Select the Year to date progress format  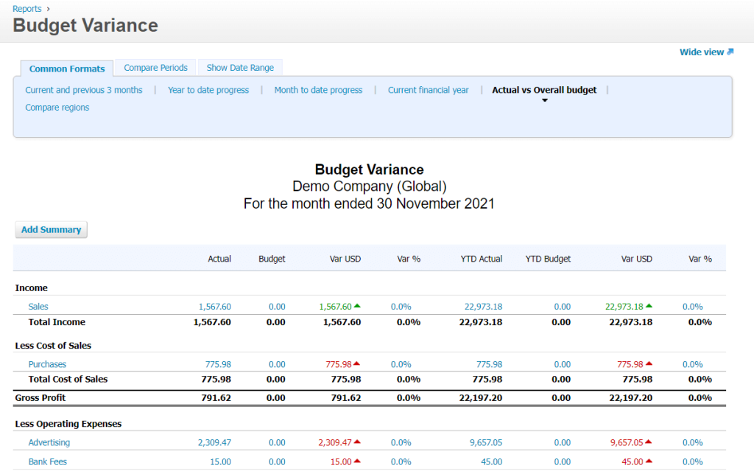210,89
